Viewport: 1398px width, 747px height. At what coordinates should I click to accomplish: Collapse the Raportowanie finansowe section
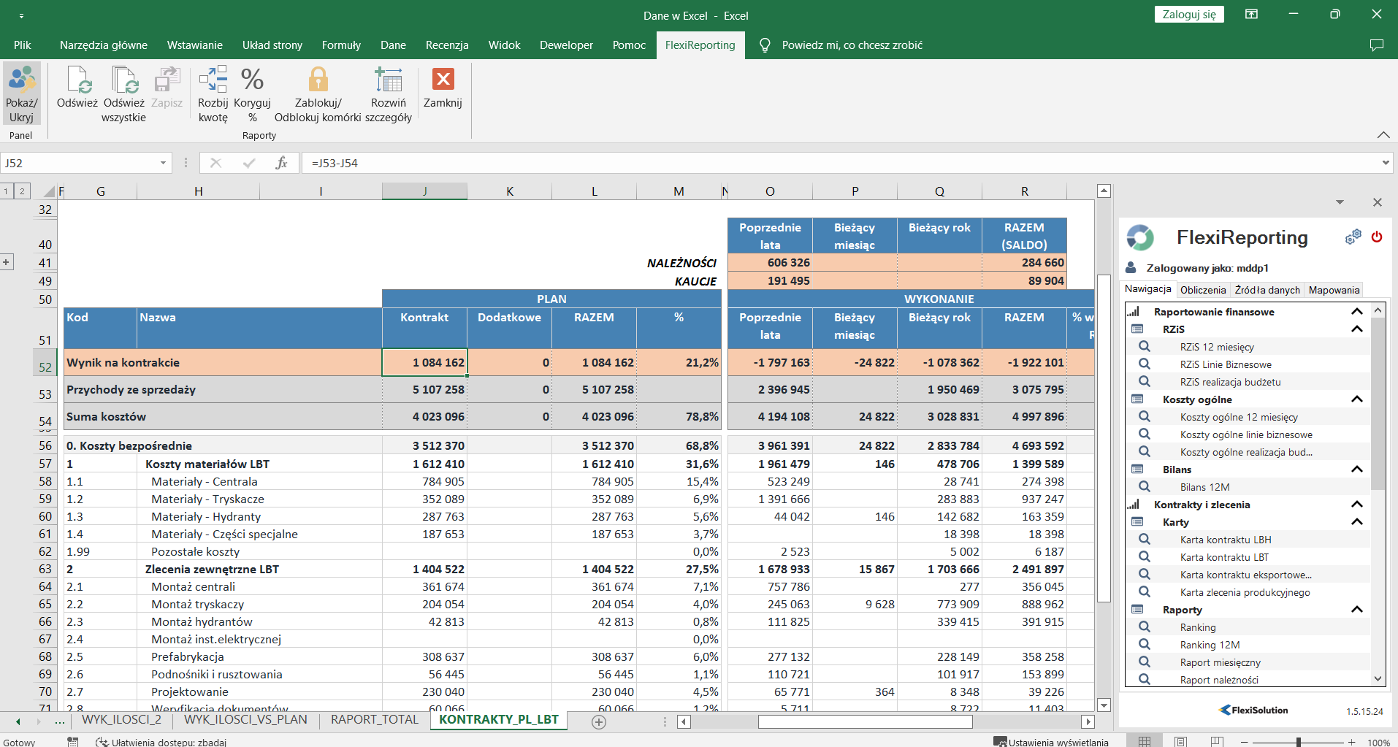point(1356,312)
